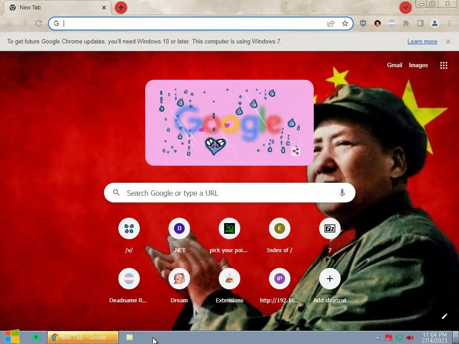This screenshot has height=344, width=459.
Task: Click the Show desktop button
Action: pos(455,337)
